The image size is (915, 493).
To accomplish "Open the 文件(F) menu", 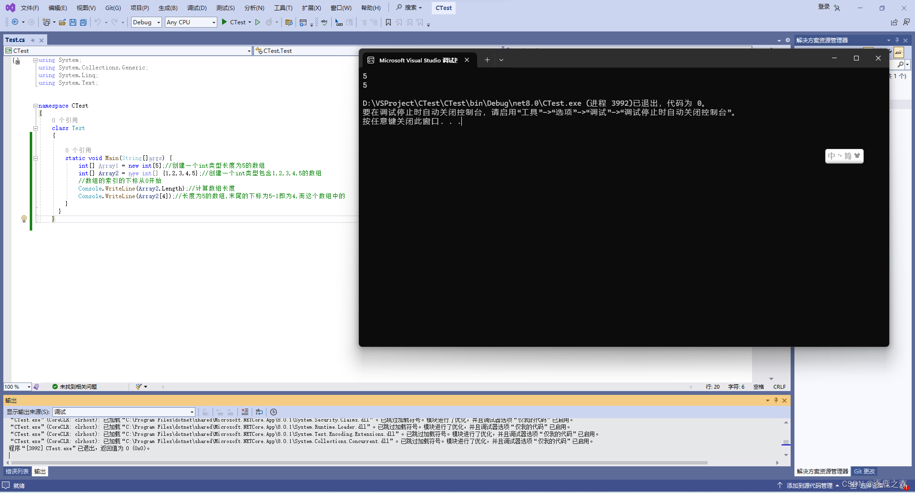I will point(30,8).
